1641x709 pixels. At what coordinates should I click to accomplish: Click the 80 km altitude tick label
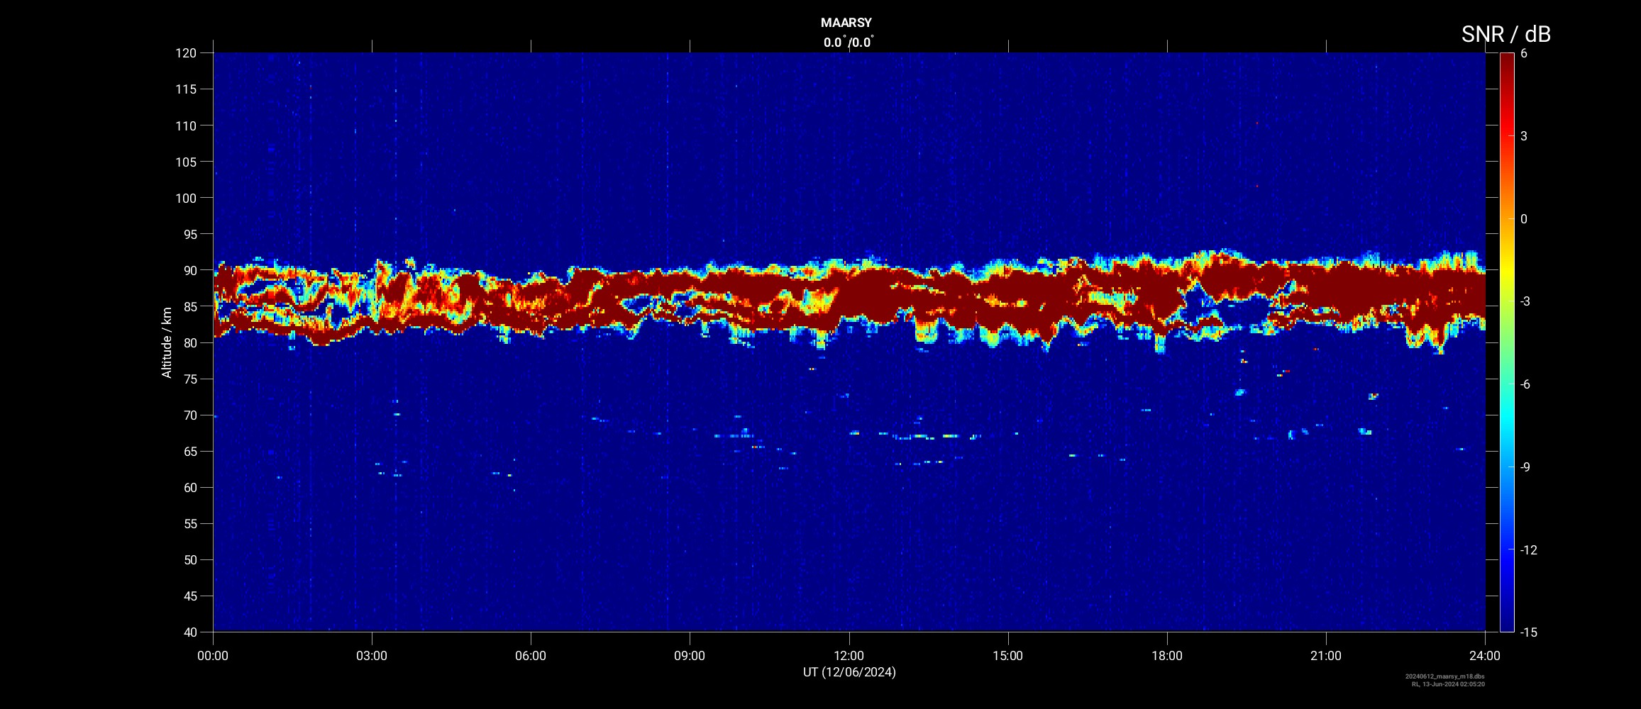[x=189, y=343]
